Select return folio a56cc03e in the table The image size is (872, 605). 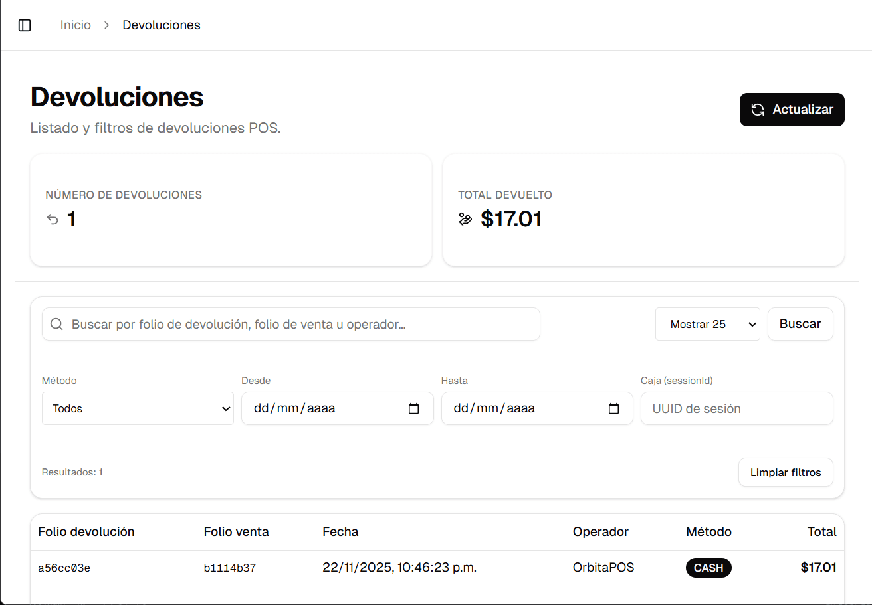pyautogui.click(x=64, y=568)
